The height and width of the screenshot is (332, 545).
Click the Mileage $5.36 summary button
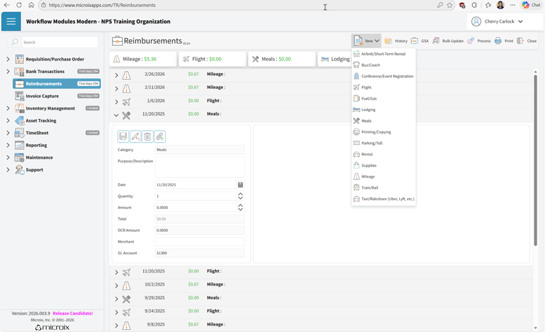(x=143, y=59)
